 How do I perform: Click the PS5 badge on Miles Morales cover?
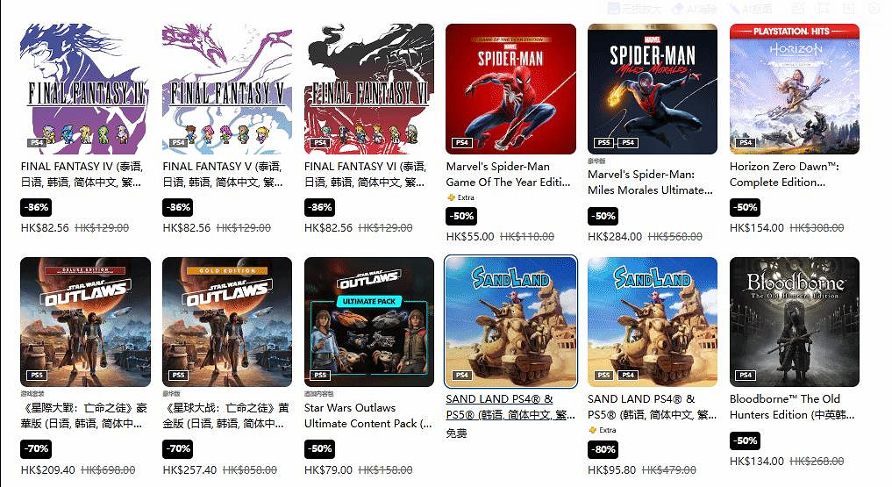(603, 142)
